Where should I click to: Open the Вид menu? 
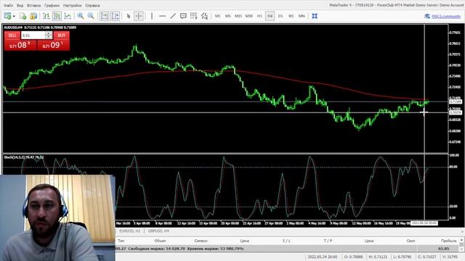pyautogui.click(x=20, y=5)
